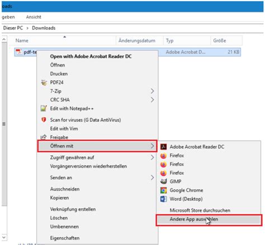Choose Edit with Vim
The width and height of the screenshot is (265, 245).
(64, 128)
